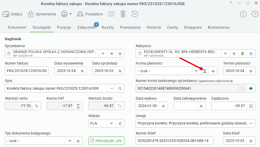Click Powiadom notify button
The image size is (260, 147).
[90, 14]
